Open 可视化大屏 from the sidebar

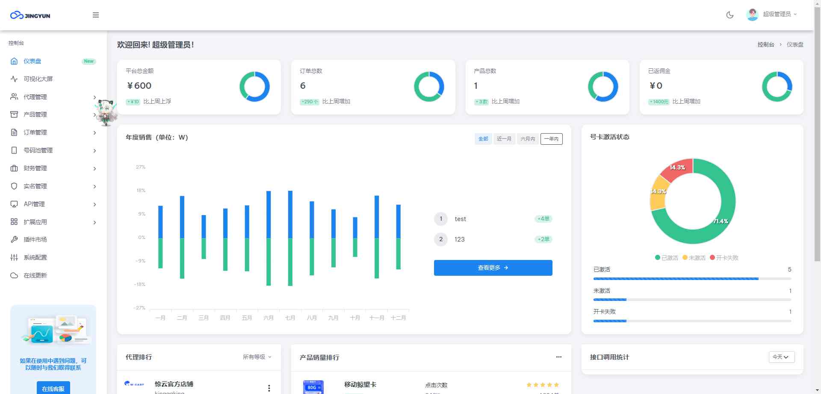[x=38, y=79]
